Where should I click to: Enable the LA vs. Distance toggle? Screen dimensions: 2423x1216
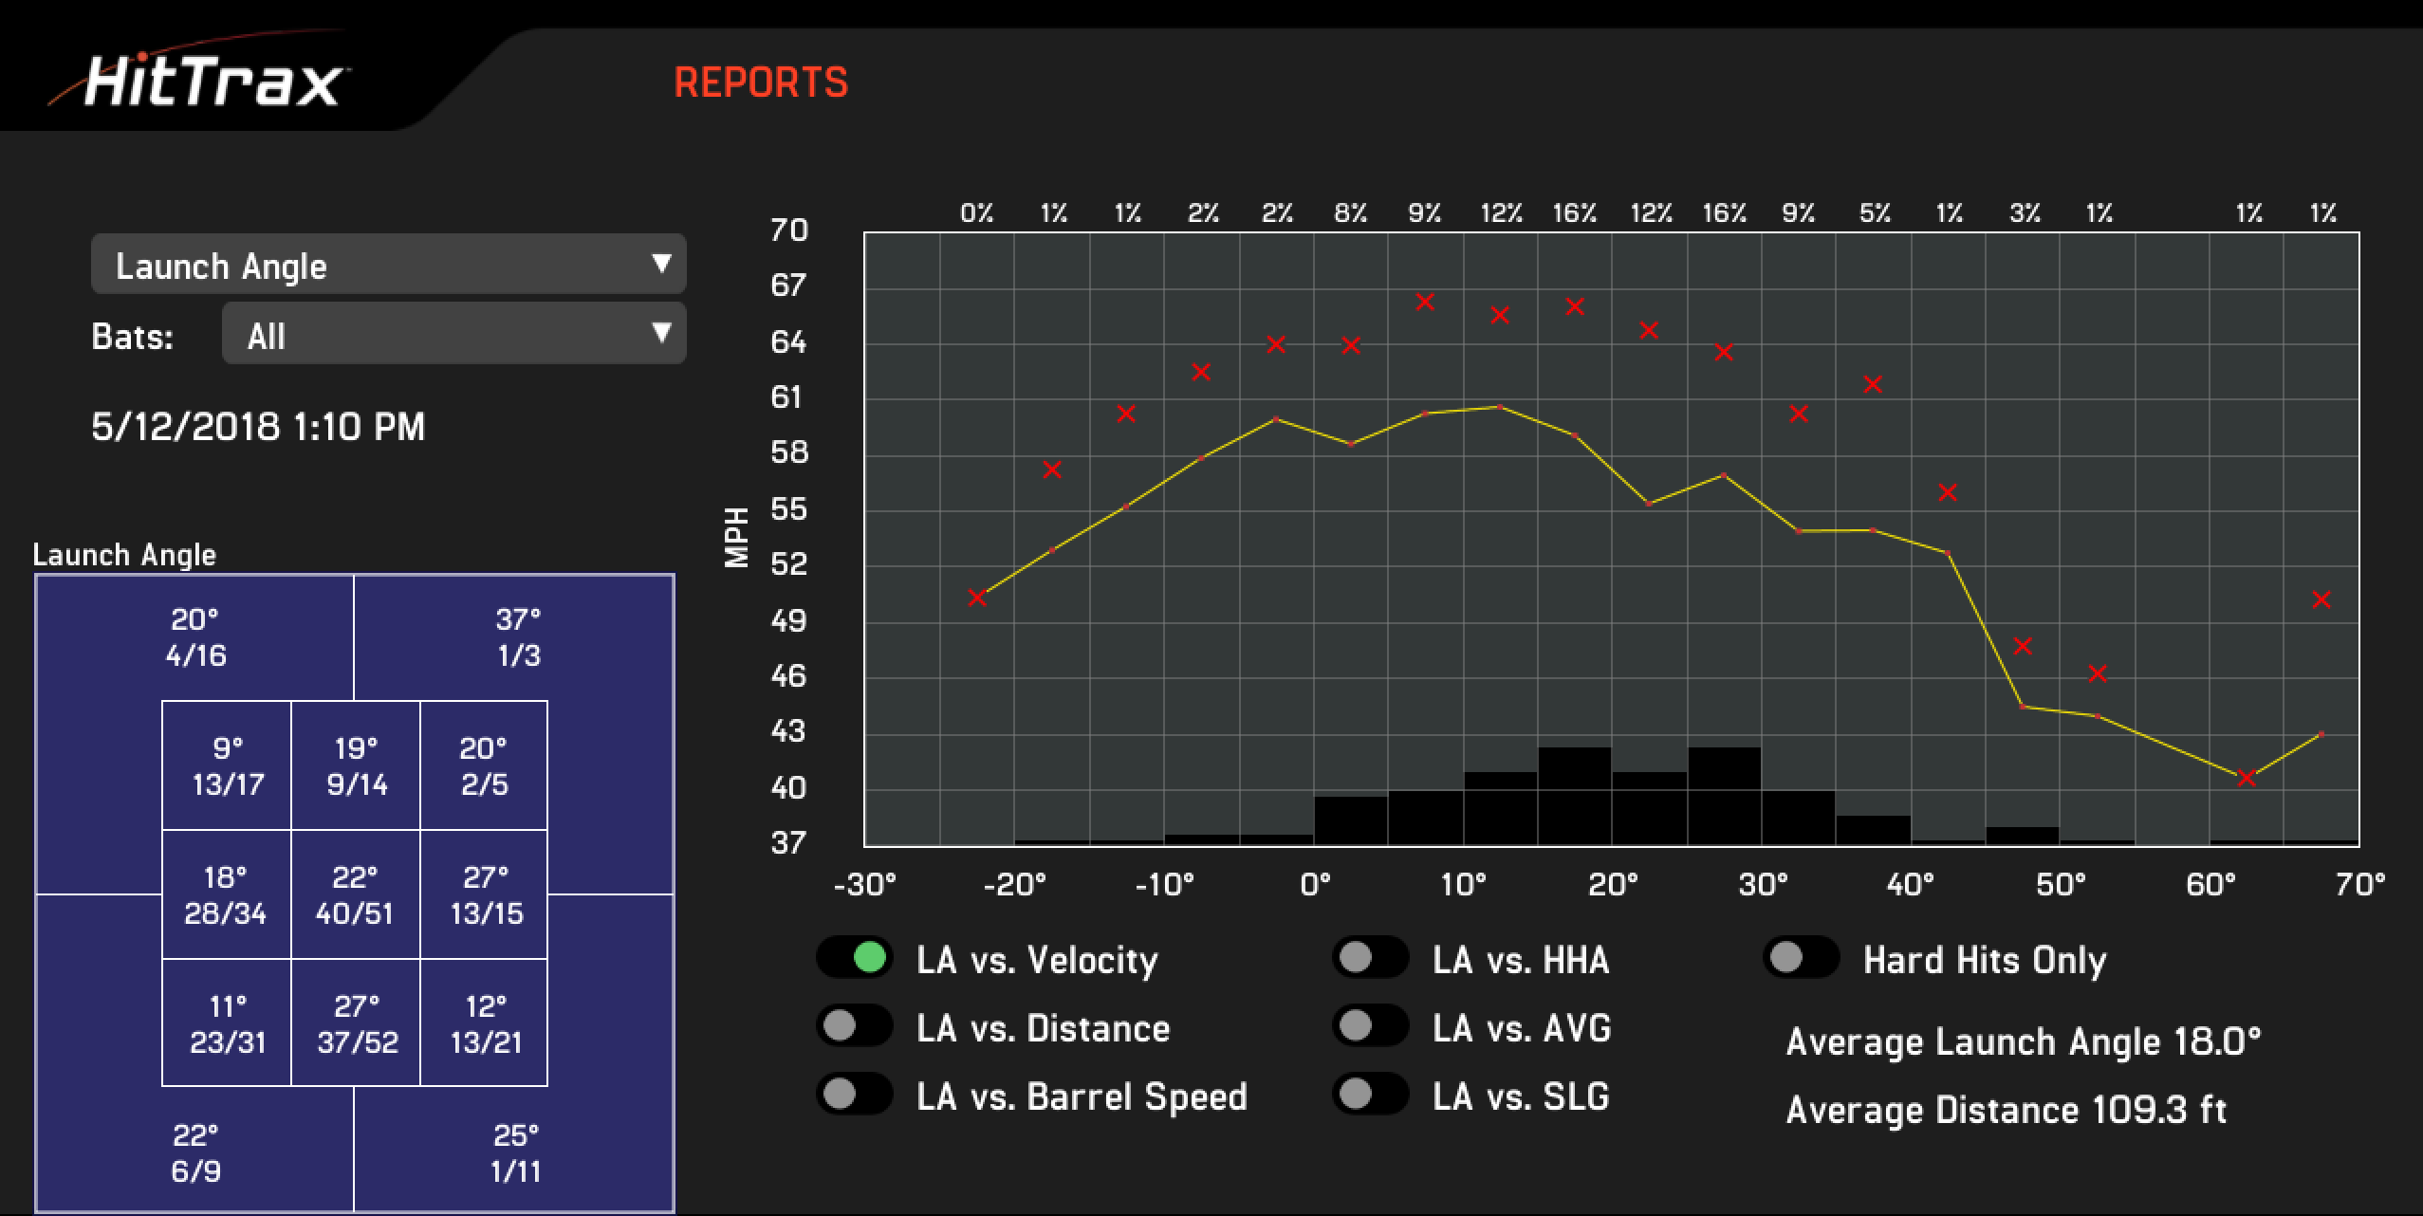[855, 1026]
